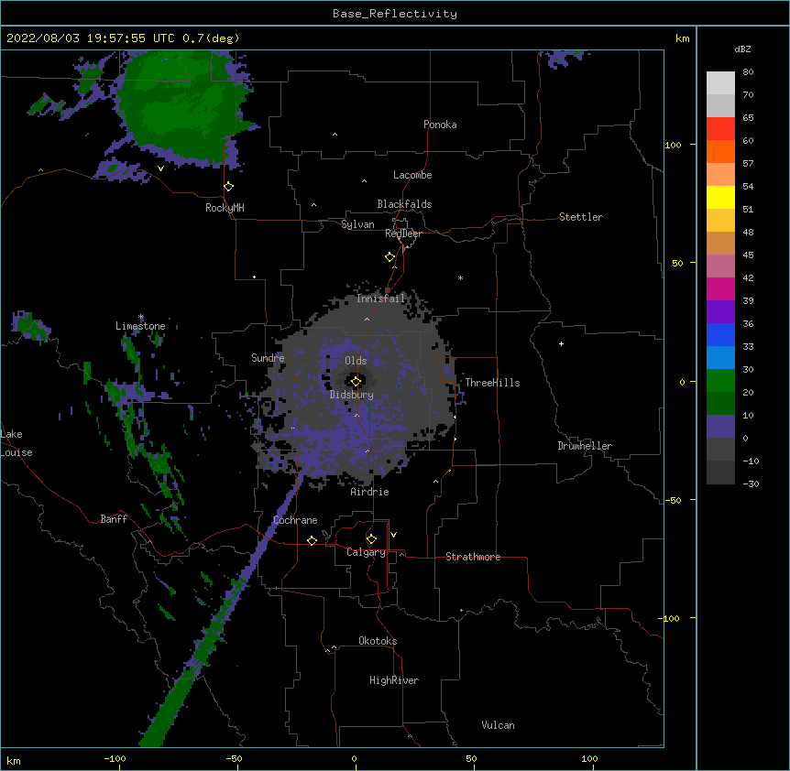The image size is (790, 771).
Task: Click the yellow diamond marker below Cochrane
Action: [x=312, y=540]
